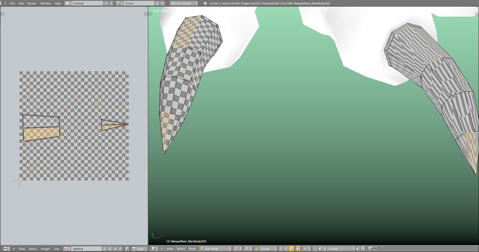
Task: Toggle limit selection to visible
Action: click(x=298, y=248)
